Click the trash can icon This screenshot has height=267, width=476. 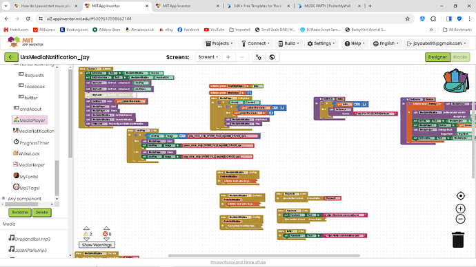tap(458, 239)
